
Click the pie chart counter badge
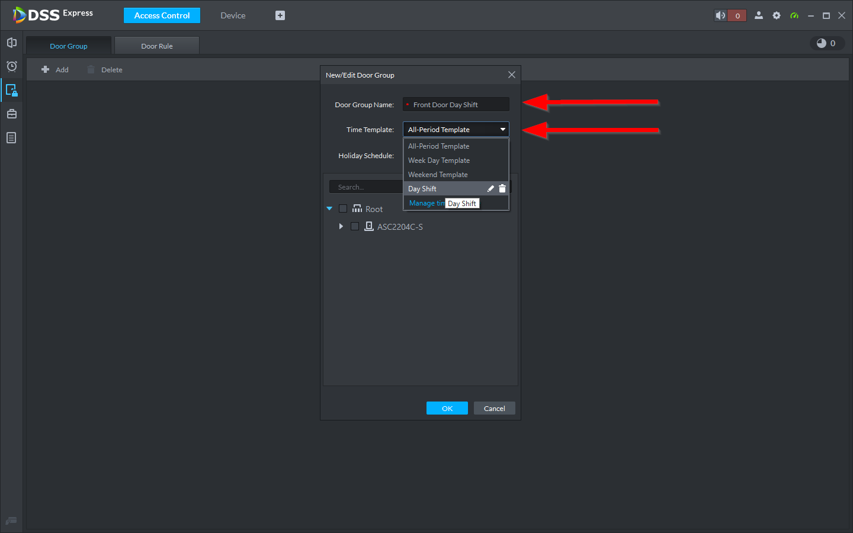[x=827, y=43]
